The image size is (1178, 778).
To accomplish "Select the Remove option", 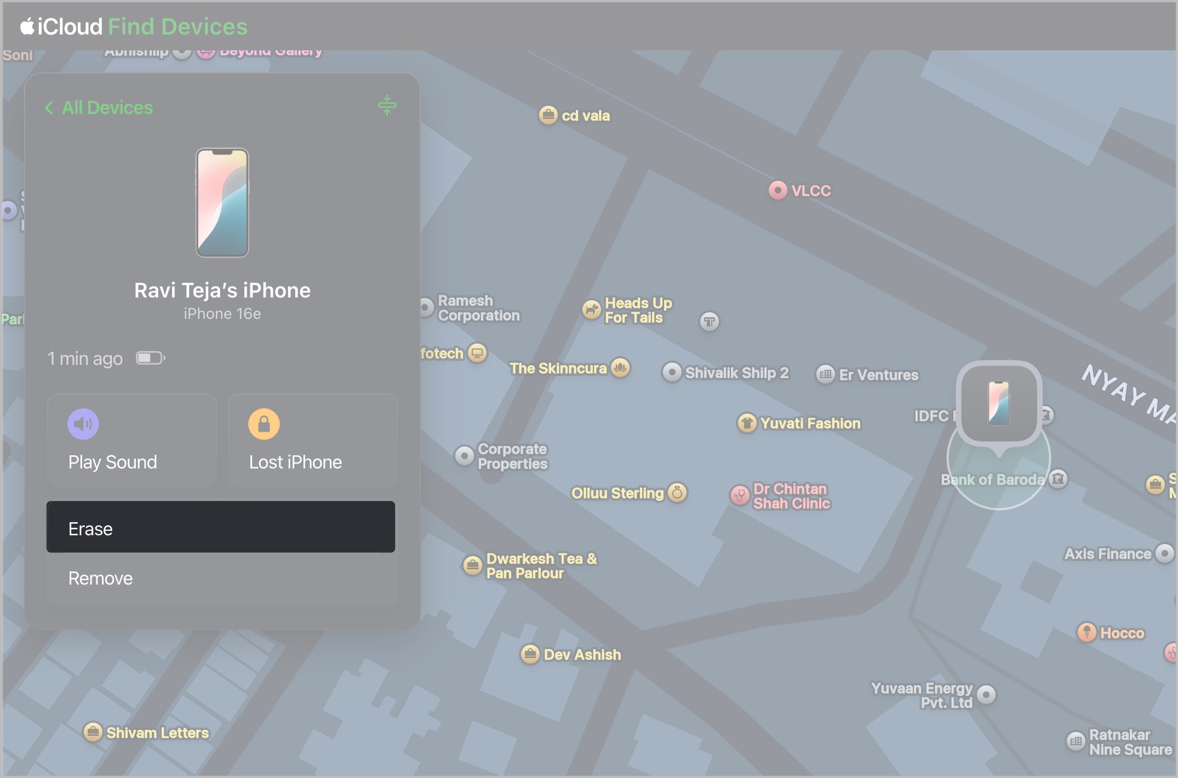I will coord(221,579).
